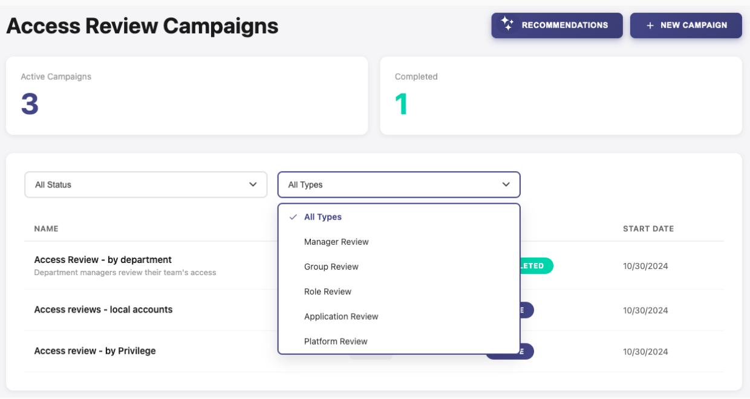Open Access review - by Privilege campaign
The height and width of the screenshot is (399, 750).
[95, 351]
